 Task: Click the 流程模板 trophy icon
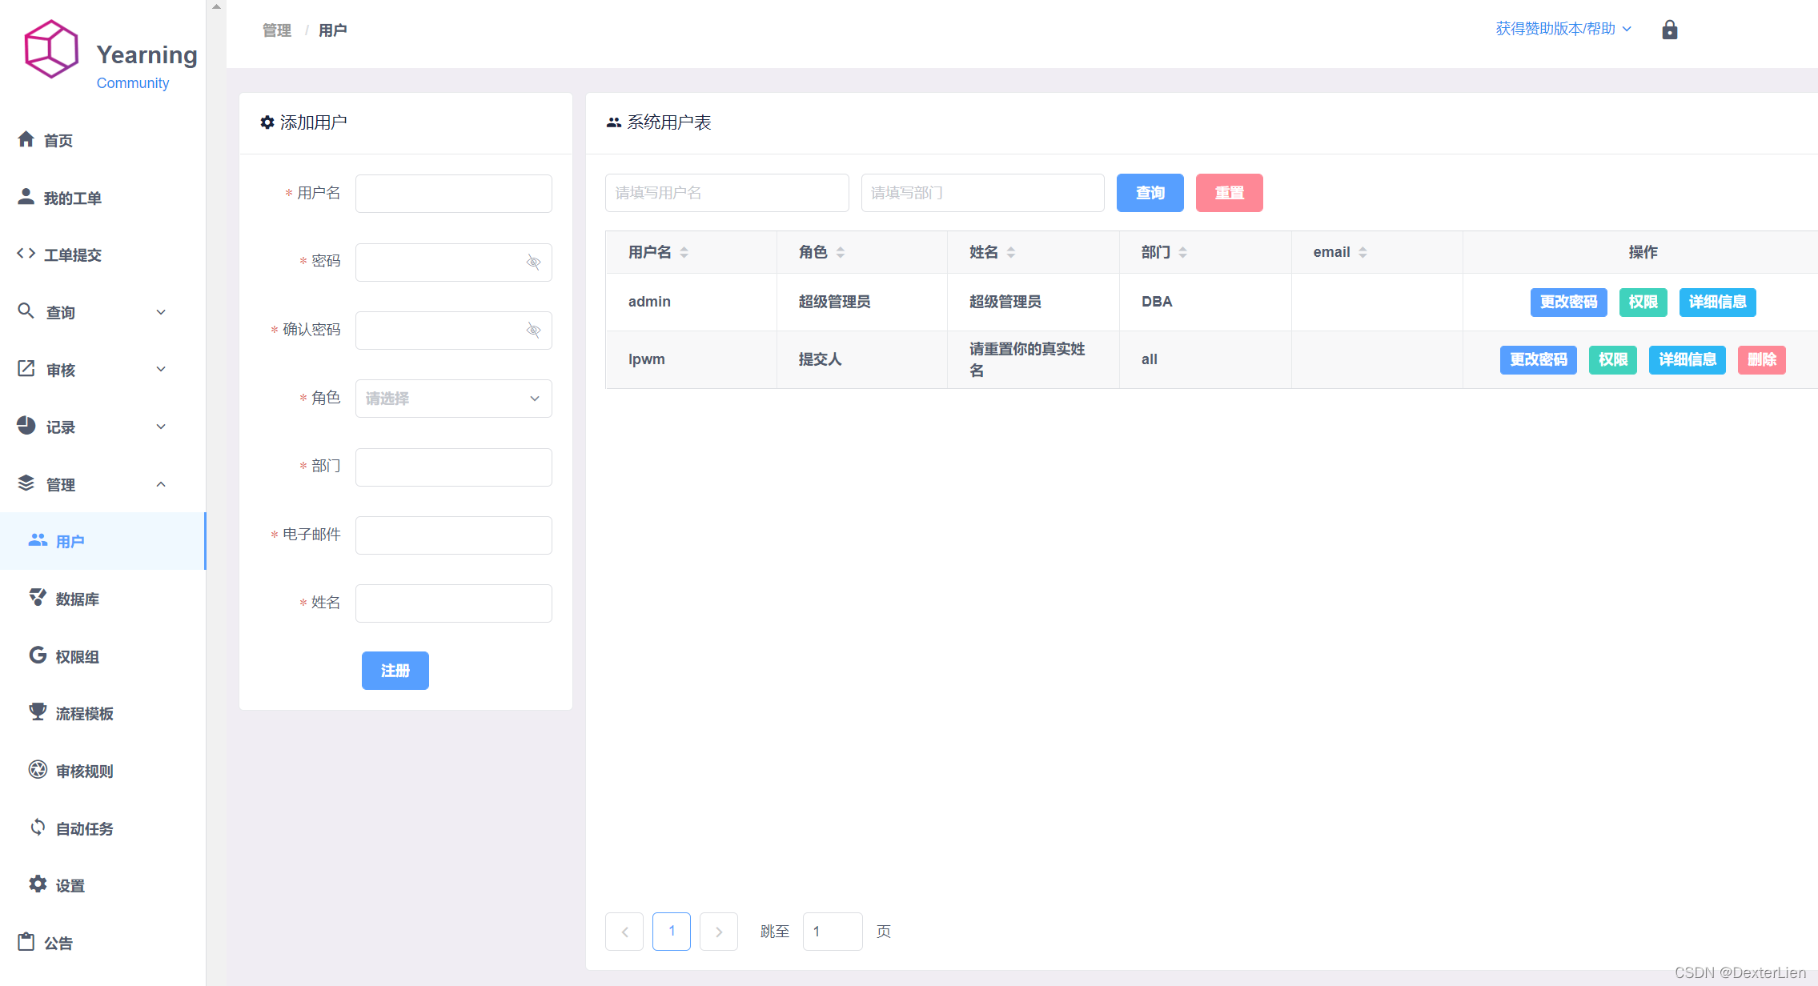click(38, 711)
